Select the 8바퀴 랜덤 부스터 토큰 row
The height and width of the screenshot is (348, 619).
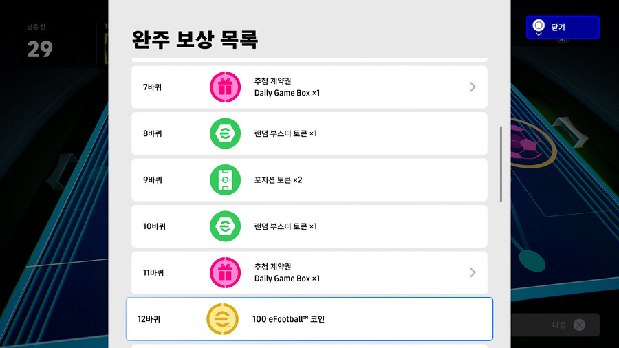click(x=309, y=133)
